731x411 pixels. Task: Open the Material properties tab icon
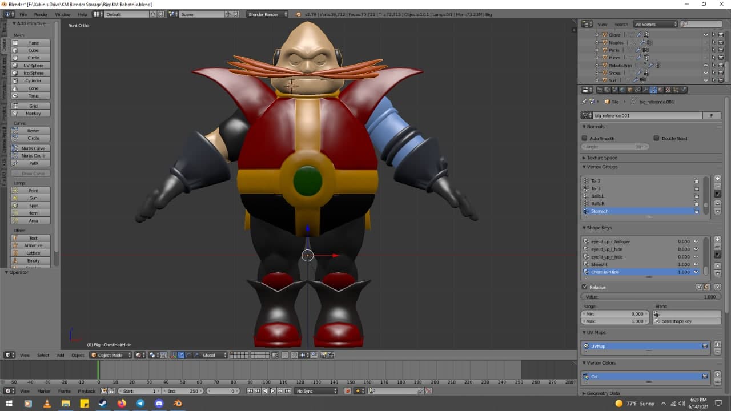pyautogui.click(x=661, y=90)
